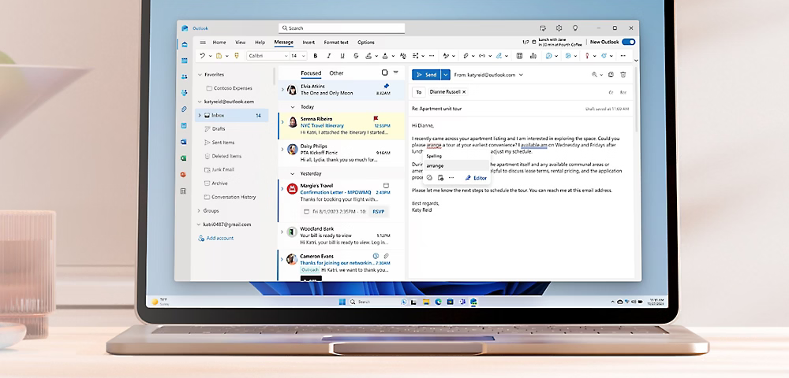Turn off the New Outlook toggle
This screenshot has width=789, height=378.
tap(629, 43)
